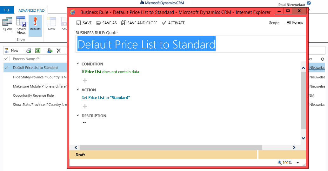The width and height of the screenshot is (328, 171).
Task: Click the print icon in grid toolbar
Action: 29,51
